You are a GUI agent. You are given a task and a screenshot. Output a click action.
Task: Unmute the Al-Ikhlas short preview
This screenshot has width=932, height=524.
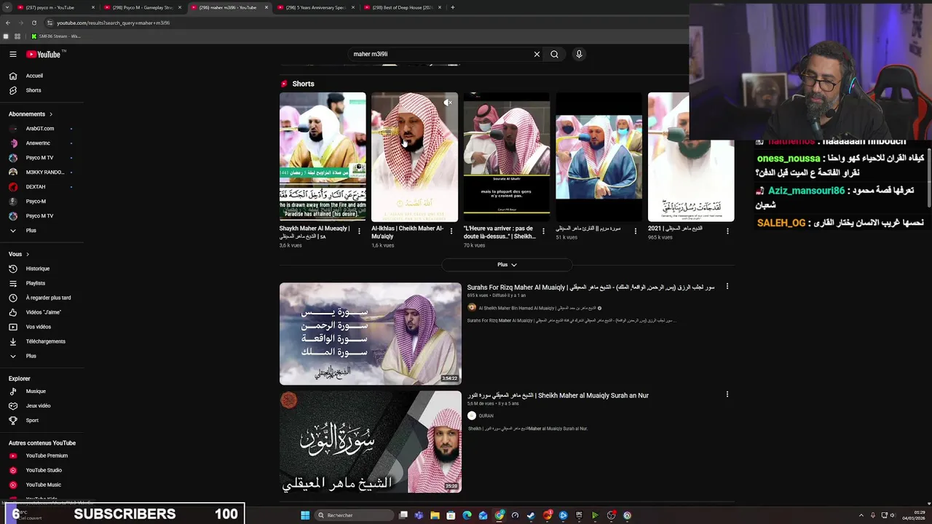449,103
